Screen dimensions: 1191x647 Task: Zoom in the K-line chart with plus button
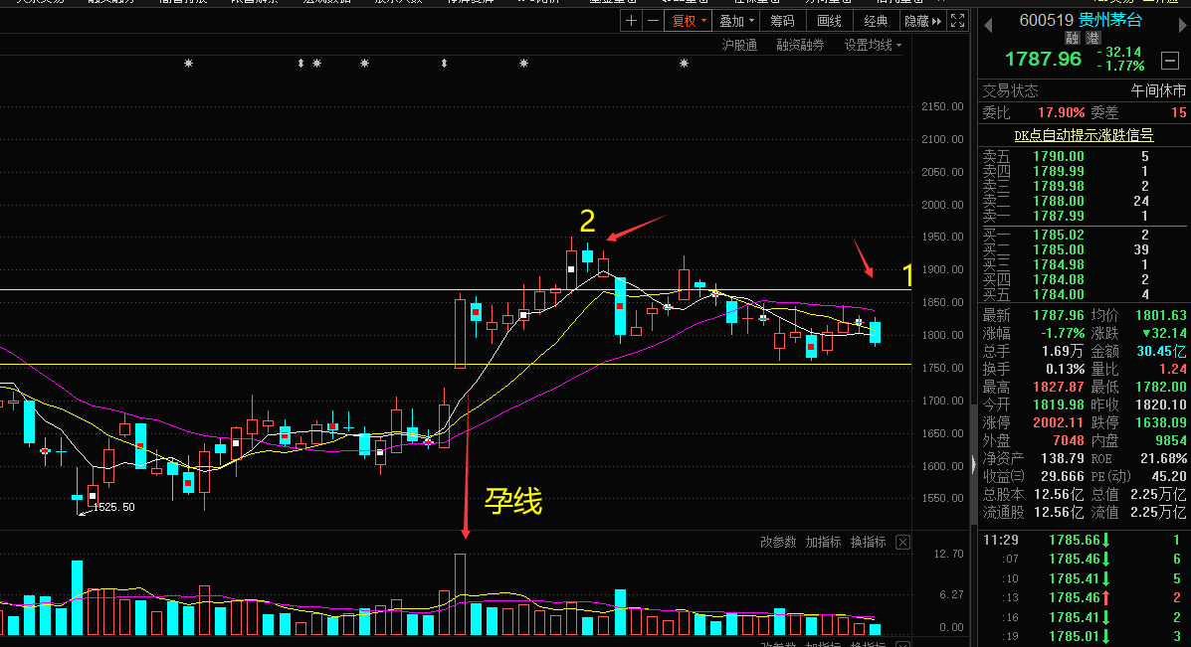coord(631,21)
